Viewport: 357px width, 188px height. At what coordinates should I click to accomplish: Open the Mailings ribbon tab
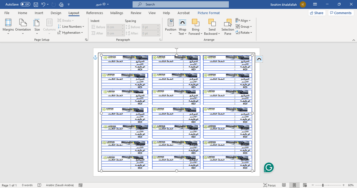pyautogui.click(x=116, y=13)
